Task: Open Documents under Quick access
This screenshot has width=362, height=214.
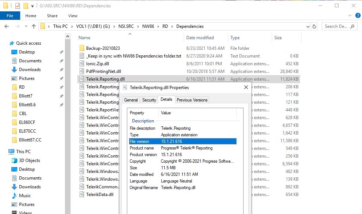Action: [30, 61]
